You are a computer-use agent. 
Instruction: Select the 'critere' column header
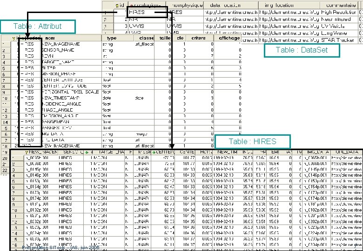tap(200, 38)
